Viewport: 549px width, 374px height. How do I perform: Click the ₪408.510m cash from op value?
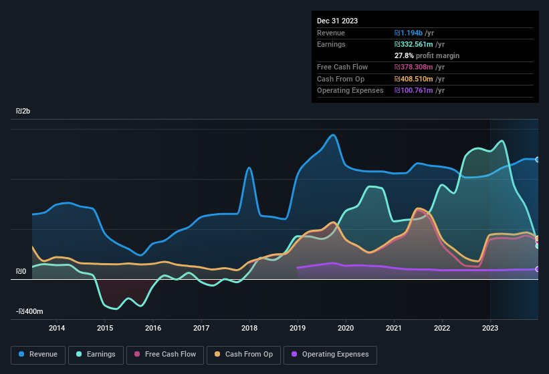point(413,79)
